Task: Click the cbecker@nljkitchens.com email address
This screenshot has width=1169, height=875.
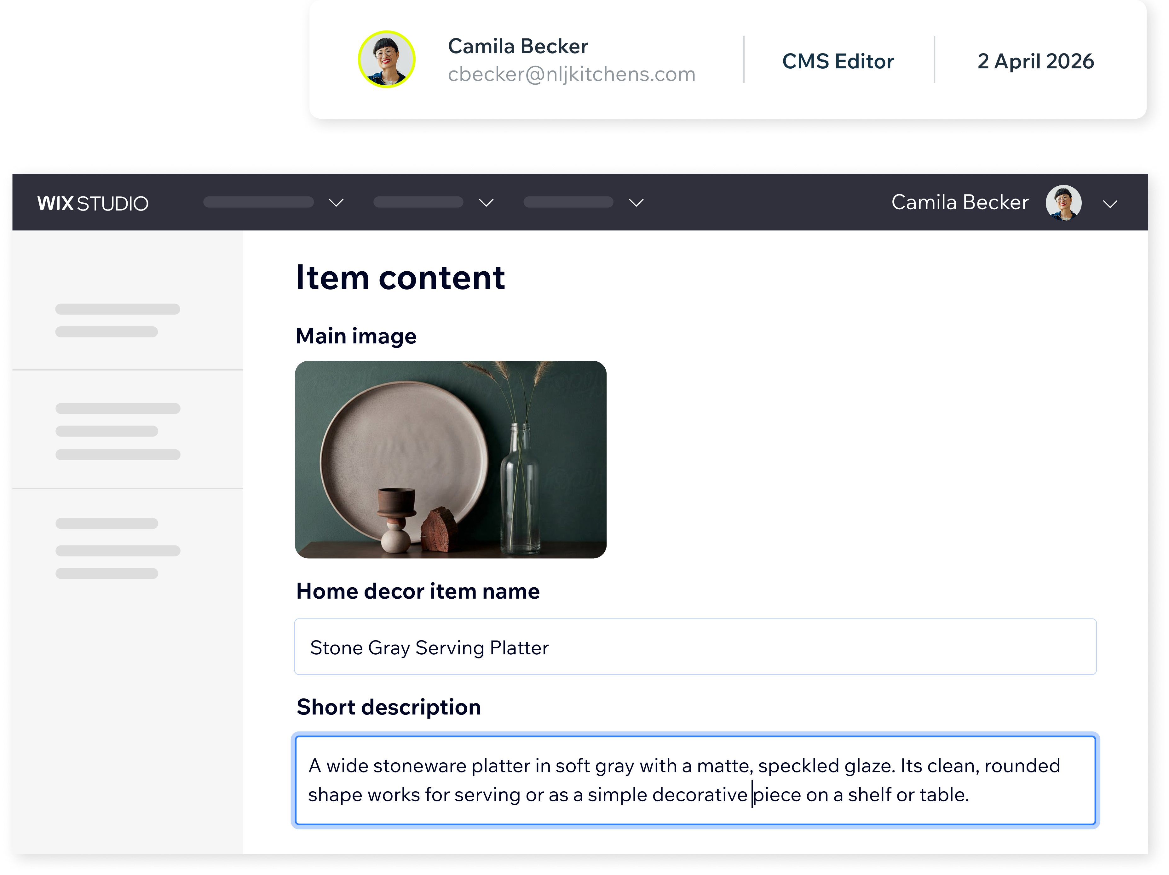Action: click(x=571, y=74)
